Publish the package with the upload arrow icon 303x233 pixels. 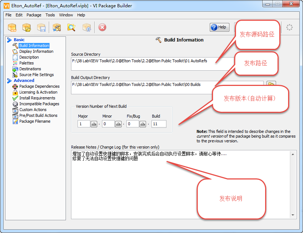coord(87,27)
